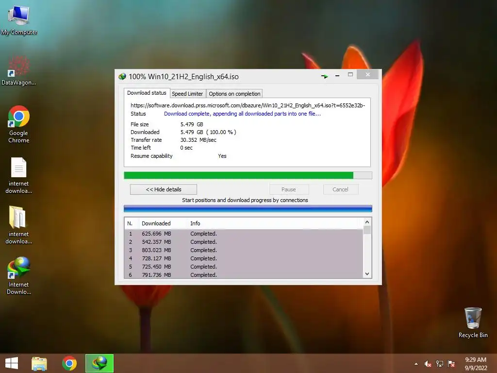The image size is (497, 373).
Task: Select connection 1 row 625.696 MB
Action: click(x=244, y=234)
